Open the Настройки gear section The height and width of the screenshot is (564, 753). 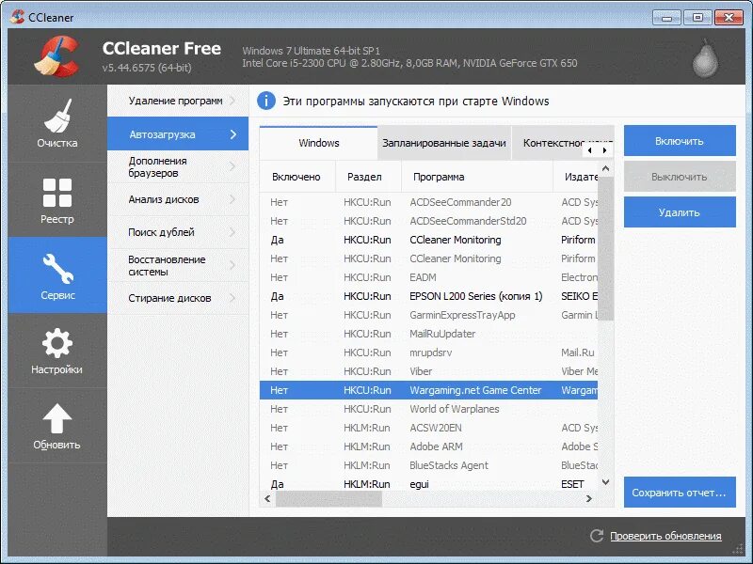(x=57, y=351)
